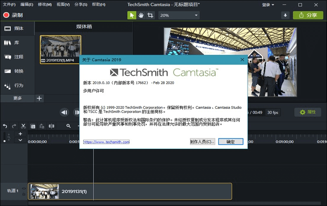This screenshot has height=206, width=327.
Task: Click the Paste icon in timeline toolbar
Action: (42, 126)
